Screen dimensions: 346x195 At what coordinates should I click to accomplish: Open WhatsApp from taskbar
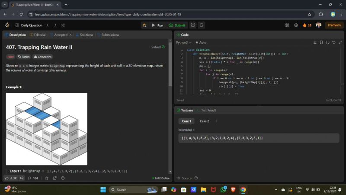tap(223, 190)
